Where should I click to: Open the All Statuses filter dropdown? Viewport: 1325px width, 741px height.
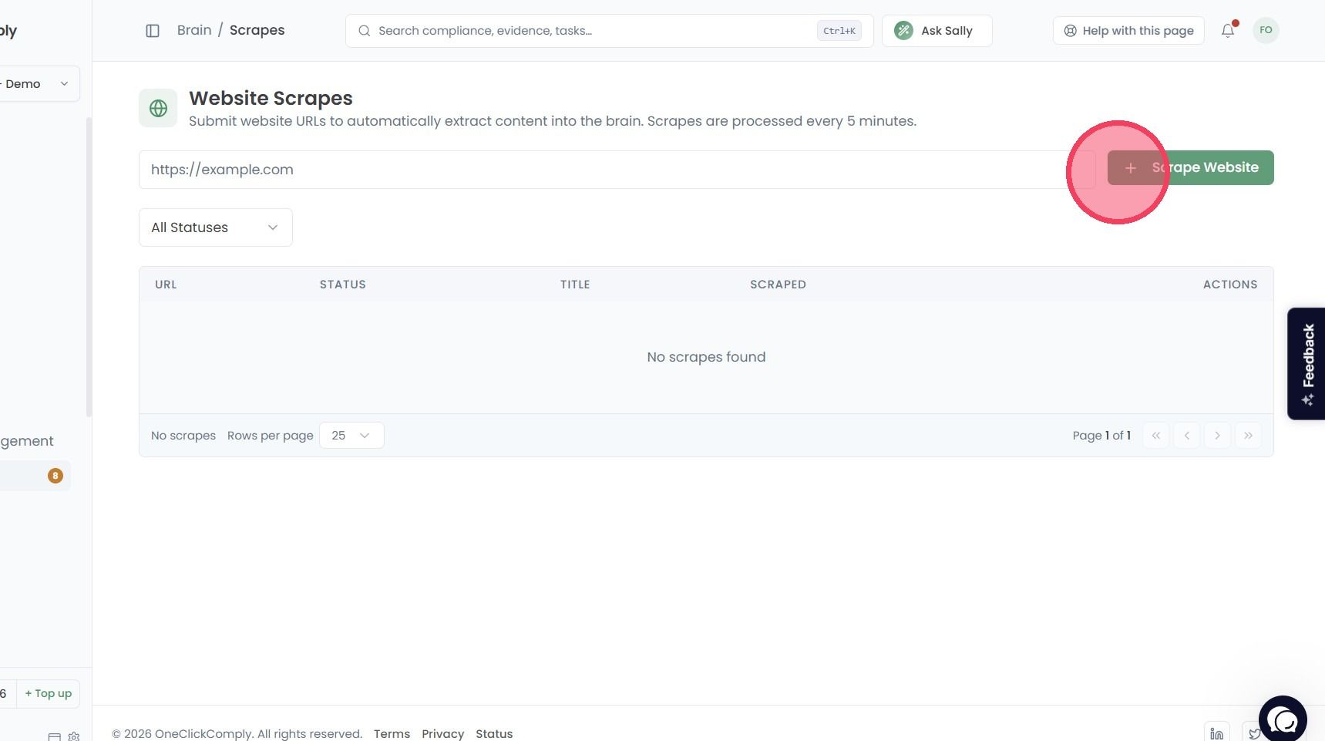216,227
